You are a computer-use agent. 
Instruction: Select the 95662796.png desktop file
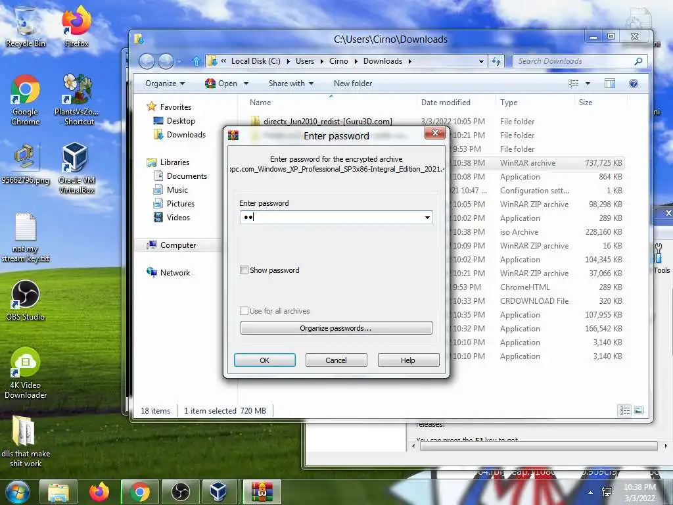coord(26,164)
